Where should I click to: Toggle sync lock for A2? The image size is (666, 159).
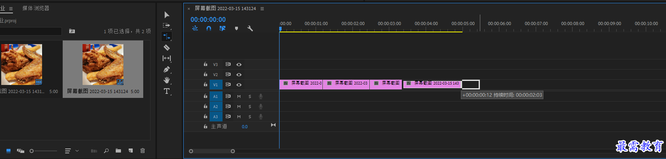click(228, 106)
